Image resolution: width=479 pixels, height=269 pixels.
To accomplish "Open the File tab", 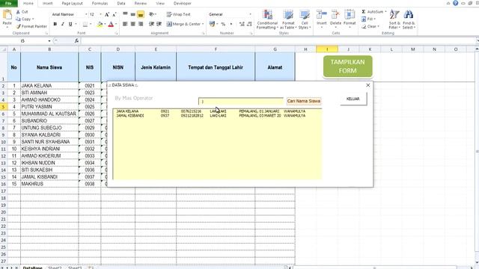I will click(8, 3).
